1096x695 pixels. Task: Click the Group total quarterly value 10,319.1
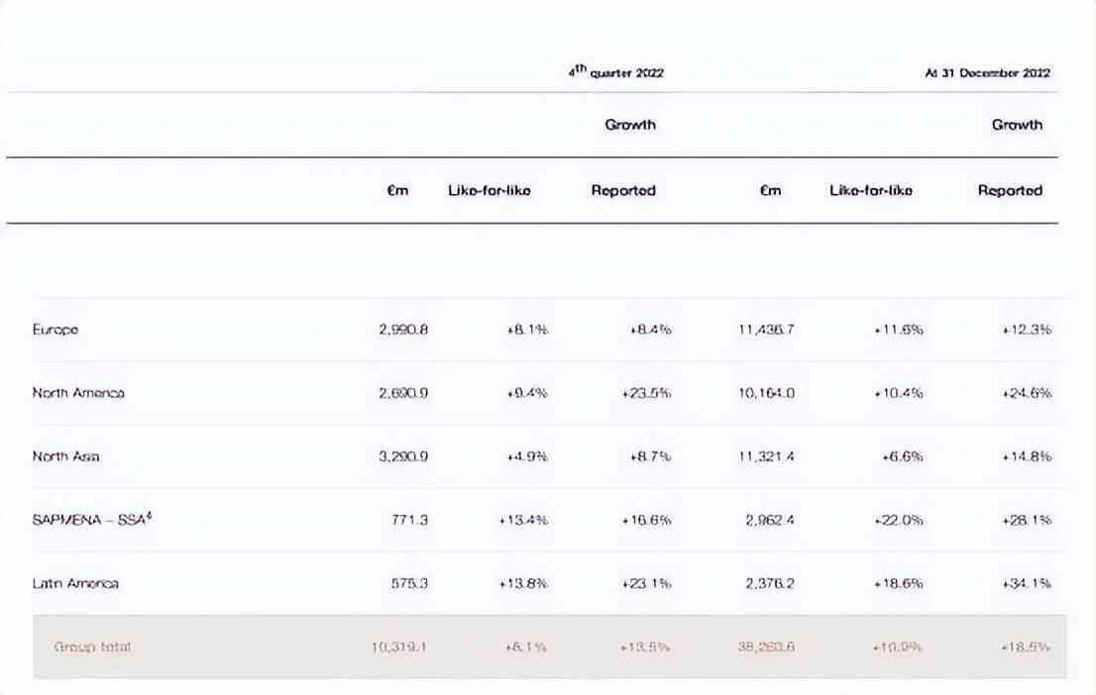[400, 646]
